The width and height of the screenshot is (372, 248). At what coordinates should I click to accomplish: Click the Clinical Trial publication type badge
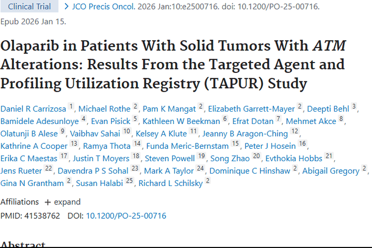coord(30,7)
